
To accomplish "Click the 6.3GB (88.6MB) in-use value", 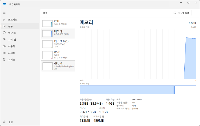I will click(x=91, y=104).
